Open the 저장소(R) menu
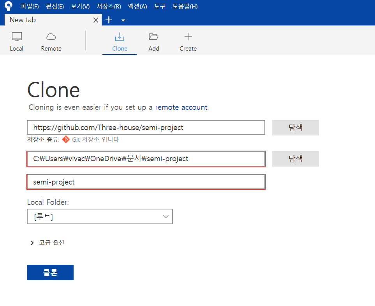 pyautogui.click(x=109, y=6)
